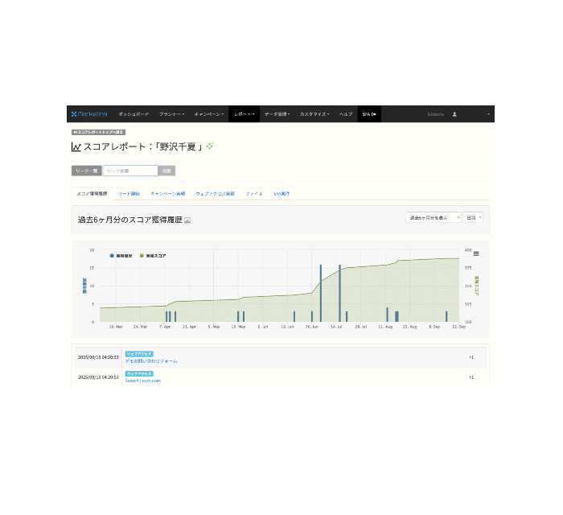
Task: Expand the カスタマイズ dropdown menu
Action: click(x=314, y=114)
